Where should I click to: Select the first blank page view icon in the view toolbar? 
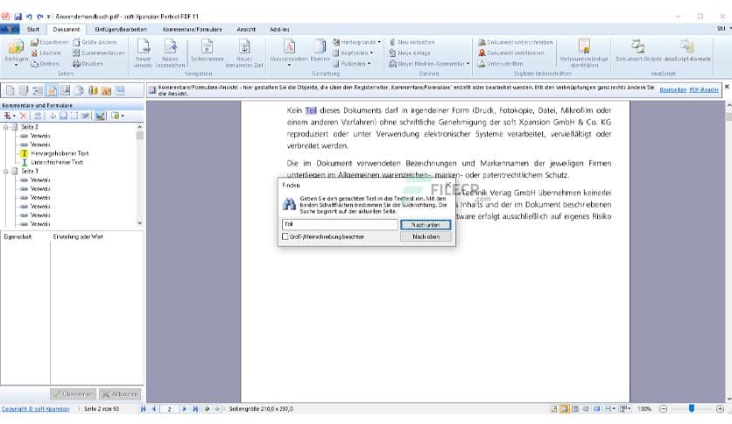click(11, 90)
